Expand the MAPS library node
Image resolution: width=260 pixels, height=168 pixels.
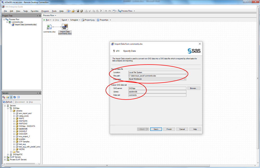point(14,118)
